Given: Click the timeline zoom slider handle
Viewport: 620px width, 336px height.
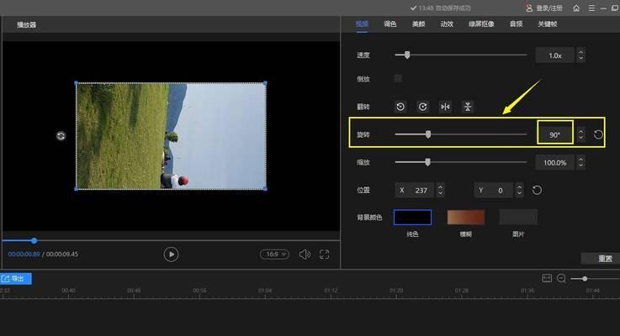Looking at the screenshot, I should (x=585, y=279).
